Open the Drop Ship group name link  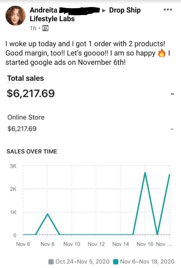[x=125, y=10]
